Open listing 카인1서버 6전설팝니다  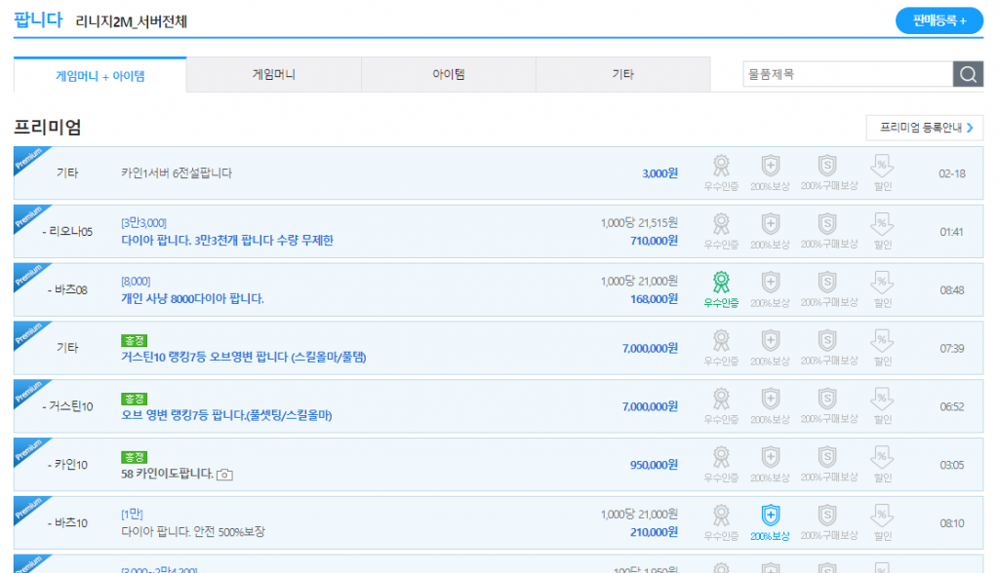pos(177,173)
